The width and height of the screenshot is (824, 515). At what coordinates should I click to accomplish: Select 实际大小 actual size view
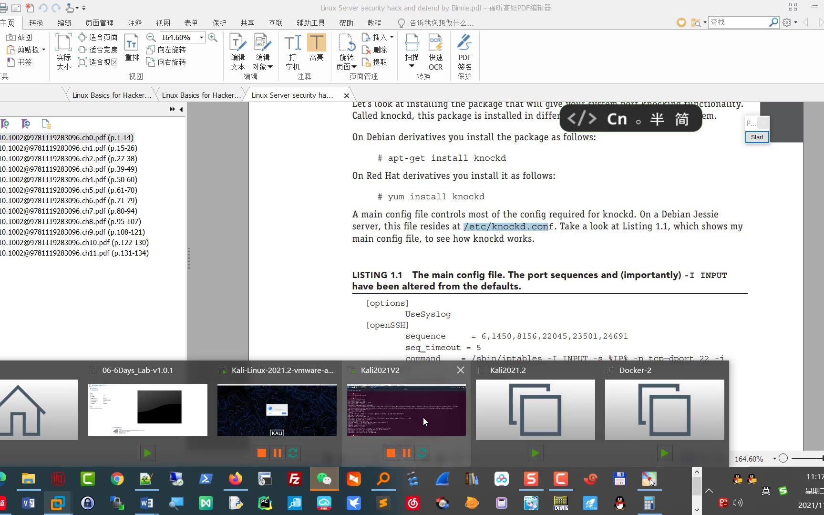point(63,51)
